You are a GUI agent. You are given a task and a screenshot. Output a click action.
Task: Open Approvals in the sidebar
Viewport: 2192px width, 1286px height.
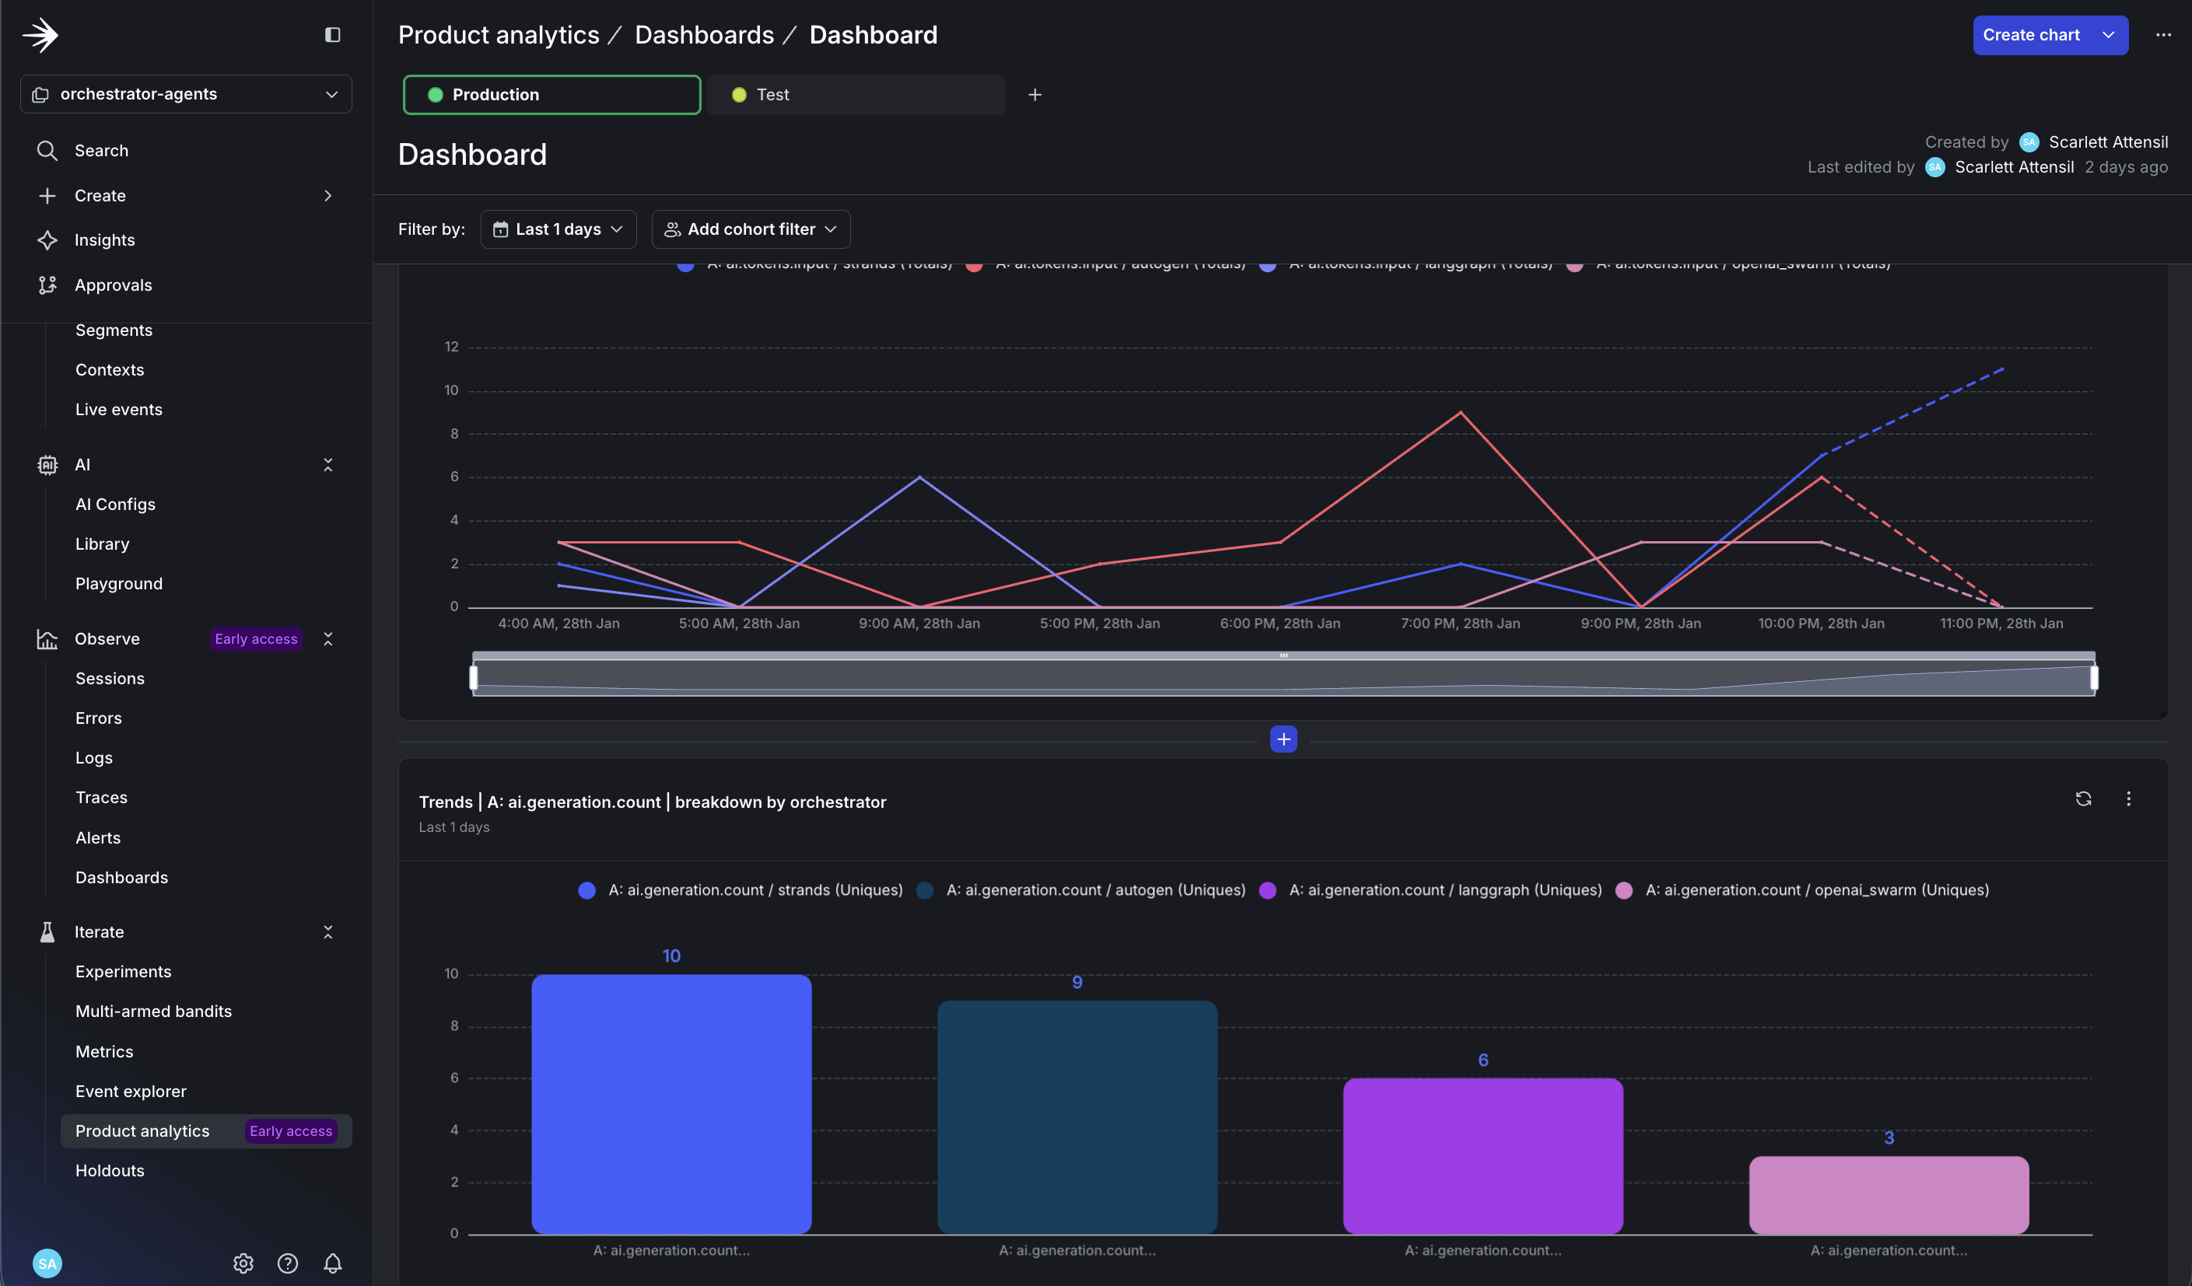[x=113, y=285]
